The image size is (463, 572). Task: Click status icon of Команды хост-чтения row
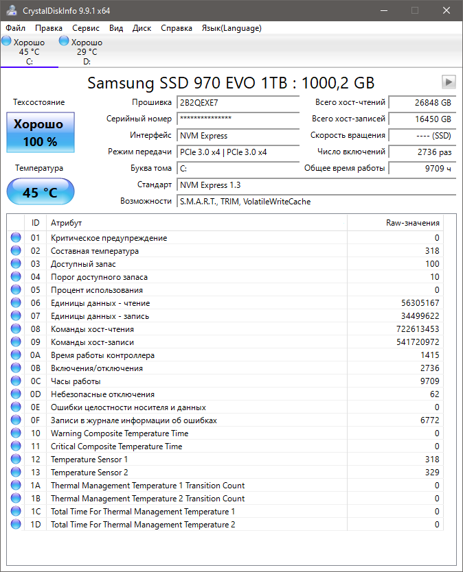(16, 329)
